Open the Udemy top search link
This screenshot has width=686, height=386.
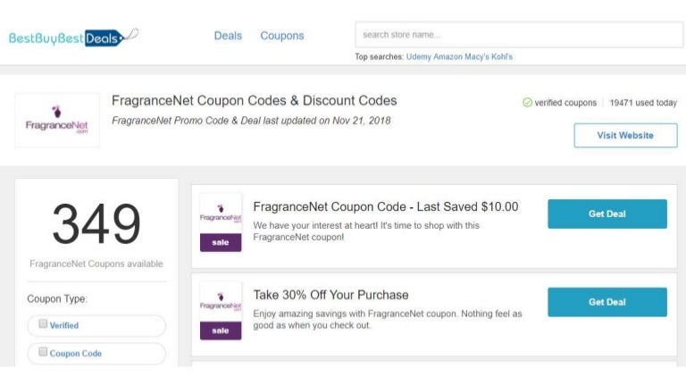[x=418, y=56]
